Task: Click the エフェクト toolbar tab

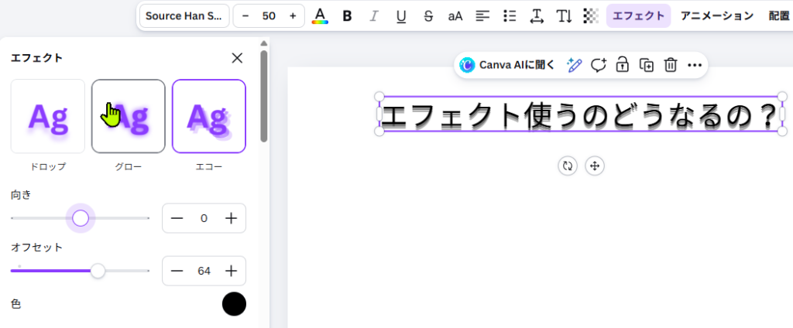Action: click(638, 15)
